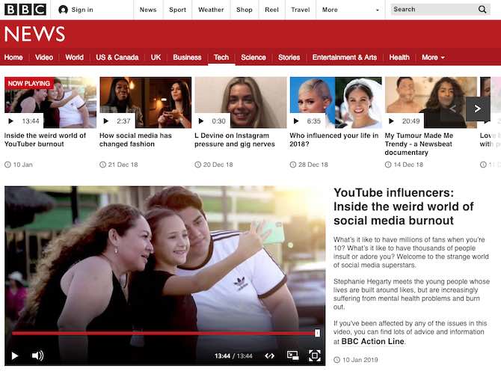Click the BBC logo
This screenshot has width=501, height=377.
pos(25,10)
